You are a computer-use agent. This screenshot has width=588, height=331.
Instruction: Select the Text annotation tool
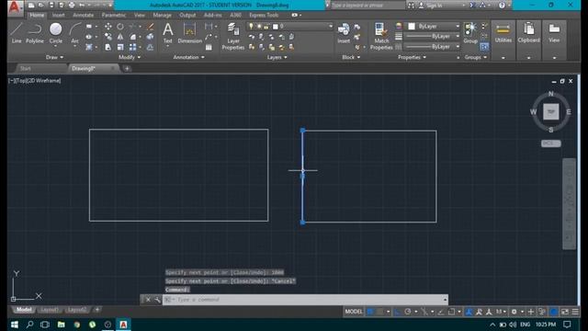(167, 33)
